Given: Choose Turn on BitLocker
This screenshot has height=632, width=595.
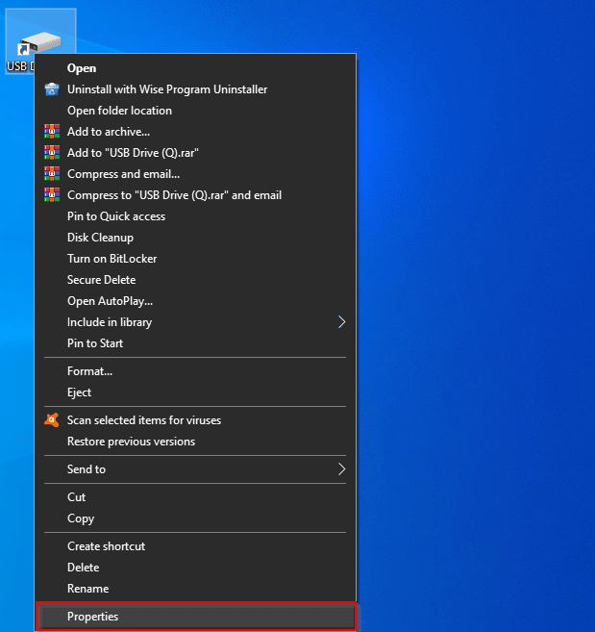Looking at the screenshot, I should (x=112, y=259).
